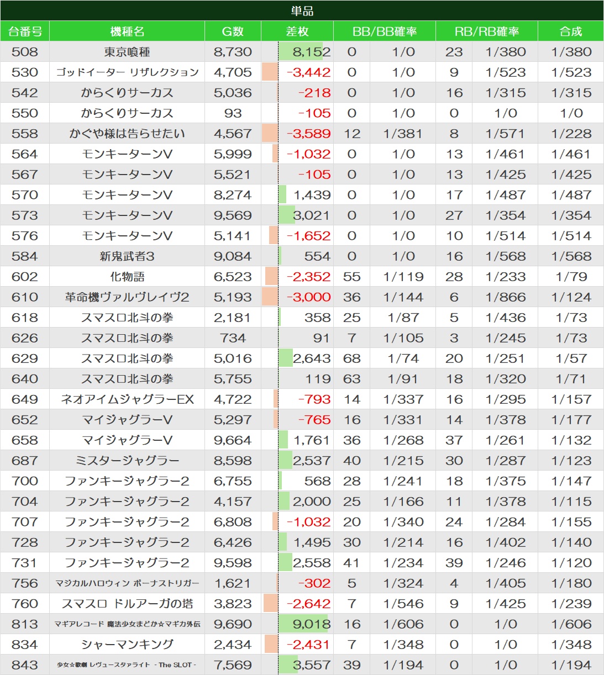Click the BB/BB確率 column header
604x675 pixels.
385,31
